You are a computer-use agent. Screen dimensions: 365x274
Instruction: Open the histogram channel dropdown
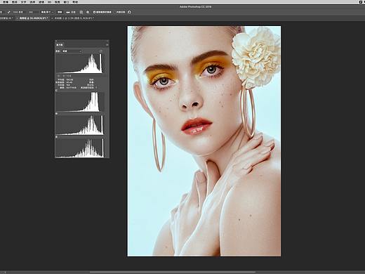point(72,51)
